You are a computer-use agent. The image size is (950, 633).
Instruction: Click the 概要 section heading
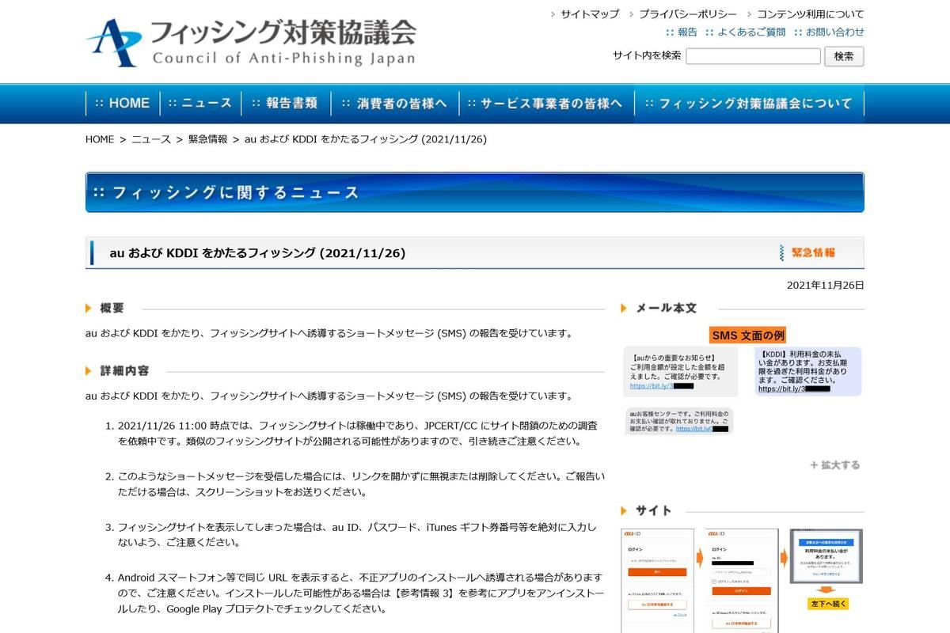click(x=112, y=308)
